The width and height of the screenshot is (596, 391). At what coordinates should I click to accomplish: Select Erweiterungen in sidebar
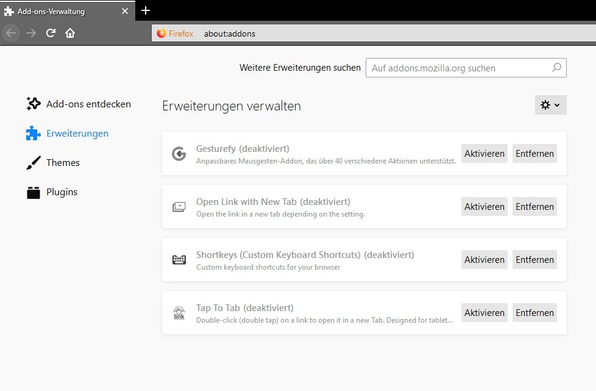pyautogui.click(x=67, y=134)
